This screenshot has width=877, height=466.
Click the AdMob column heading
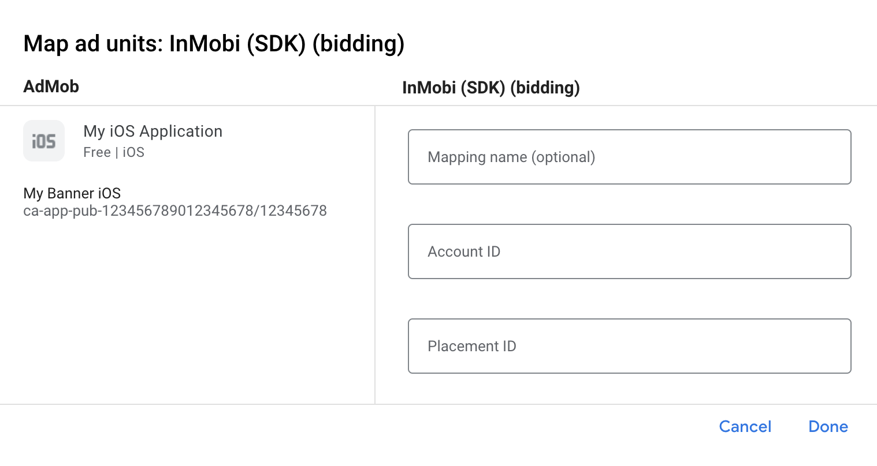[x=51, y=87]
